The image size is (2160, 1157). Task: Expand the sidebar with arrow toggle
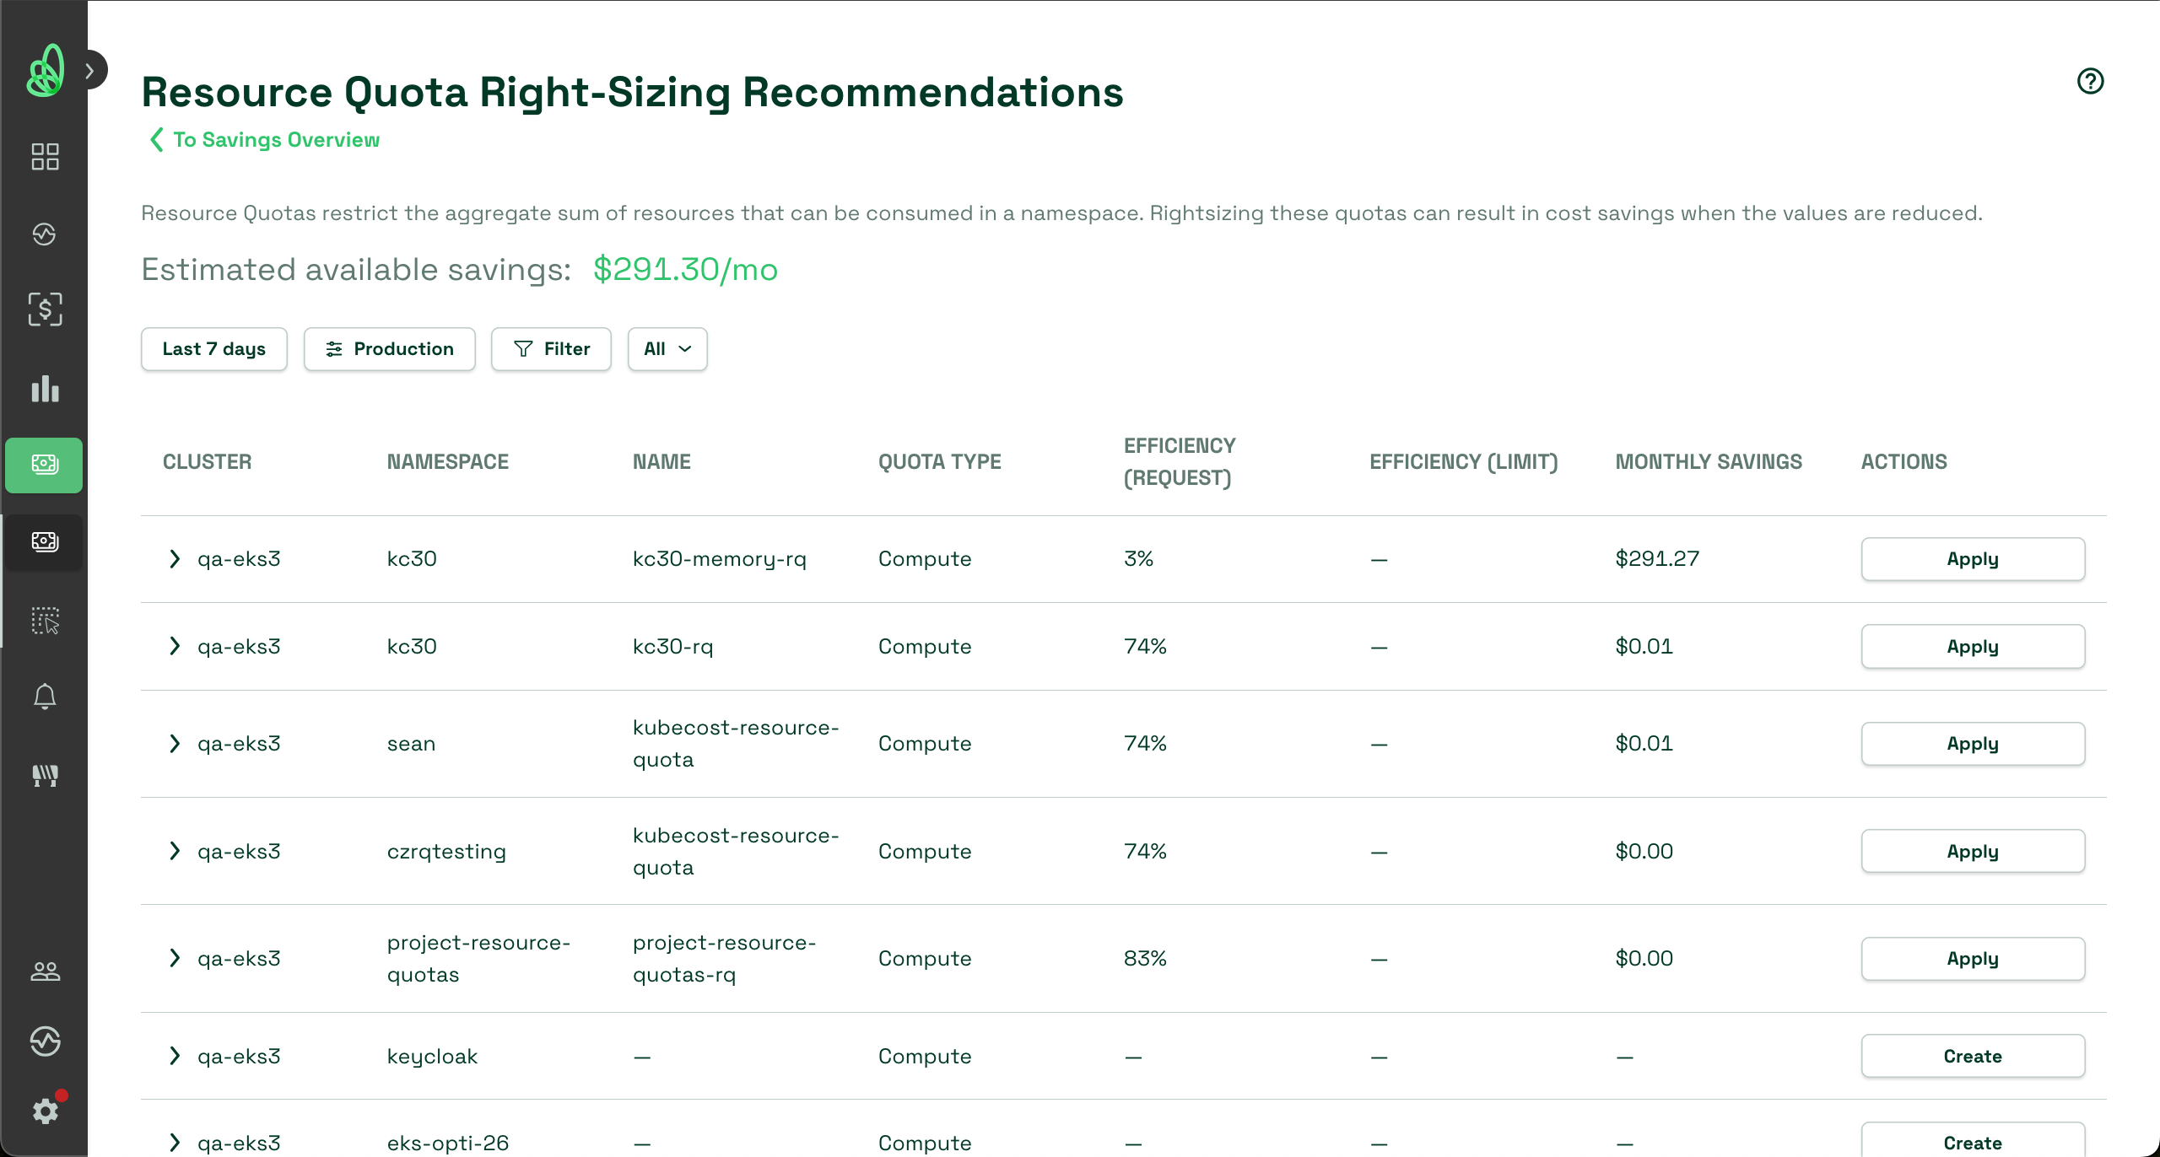[x=90, y=70]
